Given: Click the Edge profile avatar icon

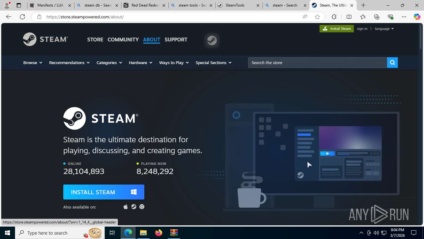Looking at the screenshot, I should [x=7, y=5].
